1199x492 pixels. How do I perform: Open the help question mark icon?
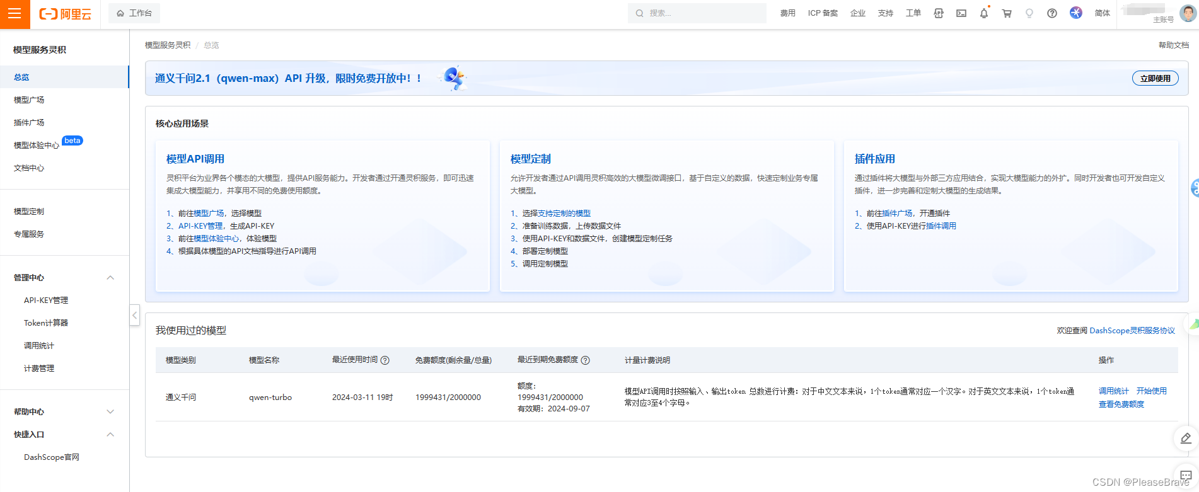[x=1052, y=13]
